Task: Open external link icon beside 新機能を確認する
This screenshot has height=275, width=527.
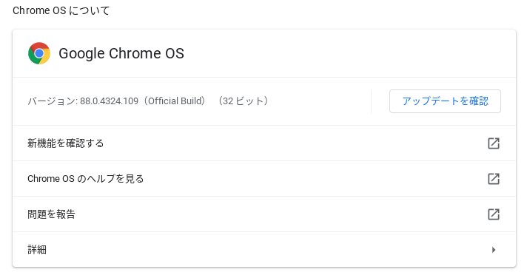Action: click(494, 143)
